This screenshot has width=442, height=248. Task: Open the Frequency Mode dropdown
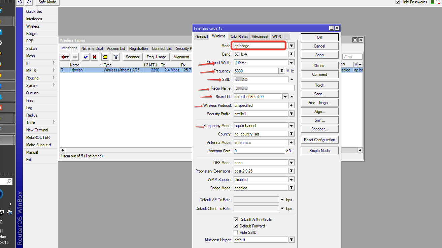coord(291,125)
